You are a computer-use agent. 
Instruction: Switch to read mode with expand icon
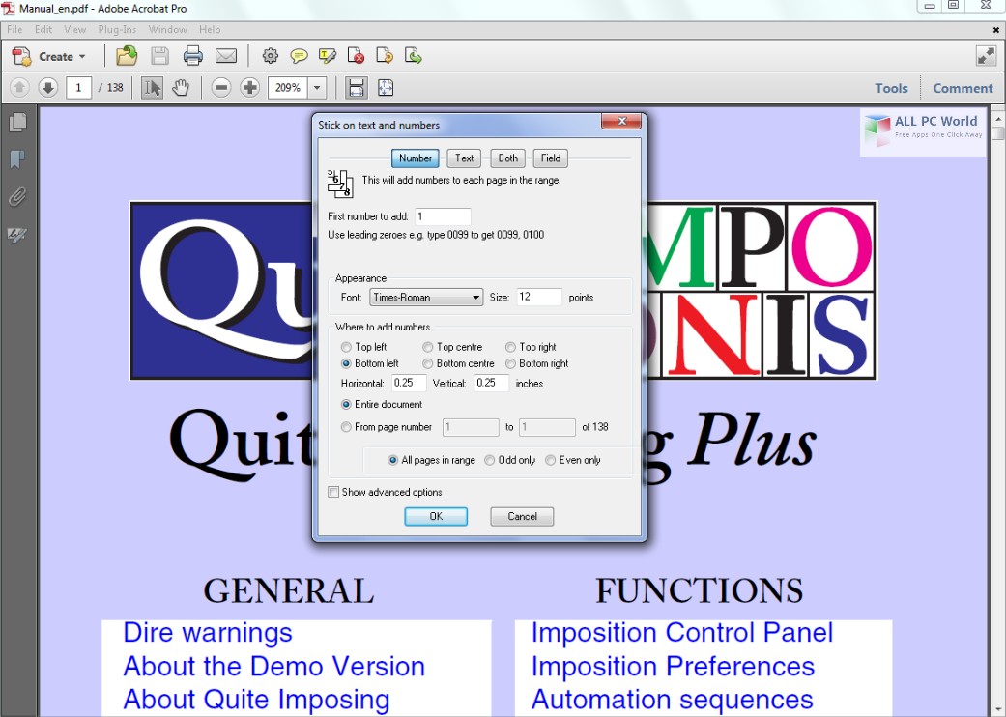tap(986, 56)
